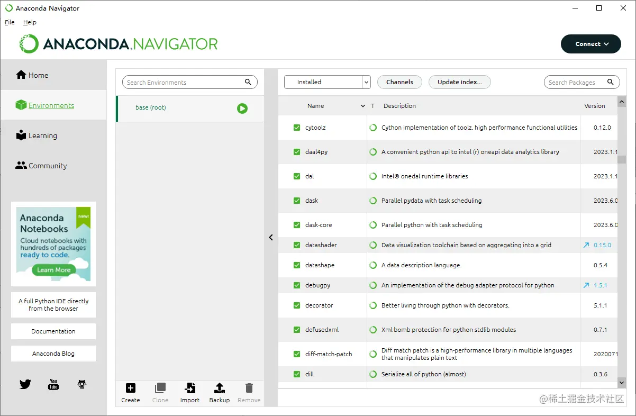Expand the Connect dropdown button

591,44
